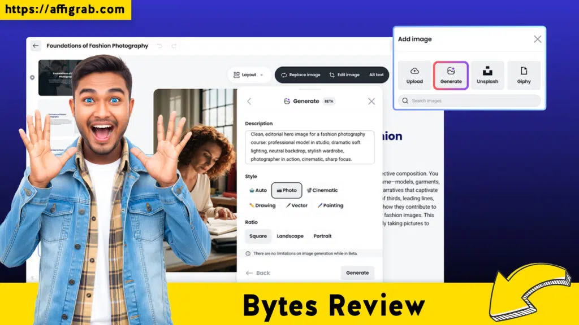Click the redo arrow in editor header

[174, 46]
